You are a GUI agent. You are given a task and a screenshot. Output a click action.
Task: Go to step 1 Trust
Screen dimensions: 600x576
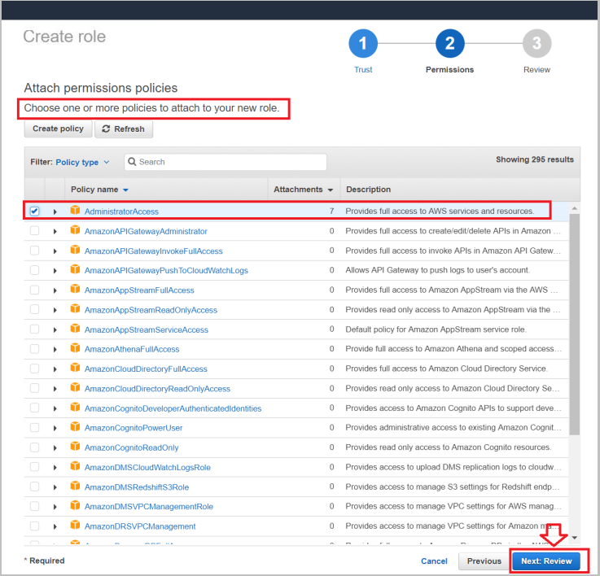[363, 44]
